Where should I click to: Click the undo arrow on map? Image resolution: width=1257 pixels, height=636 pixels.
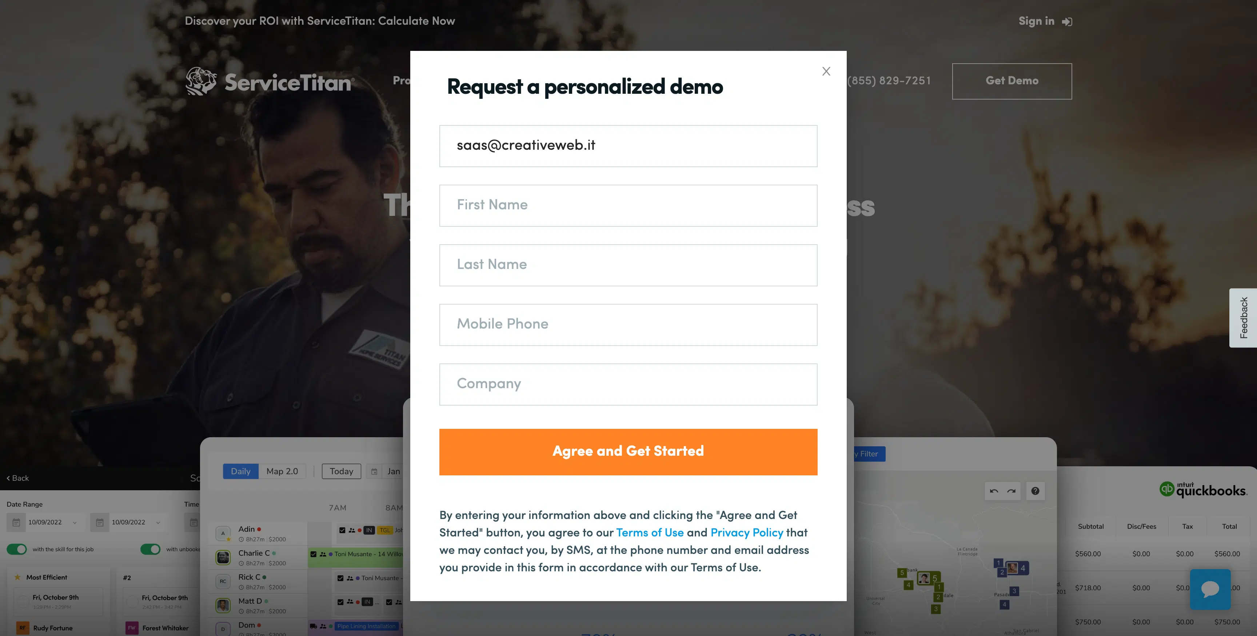tap(994, 491)
